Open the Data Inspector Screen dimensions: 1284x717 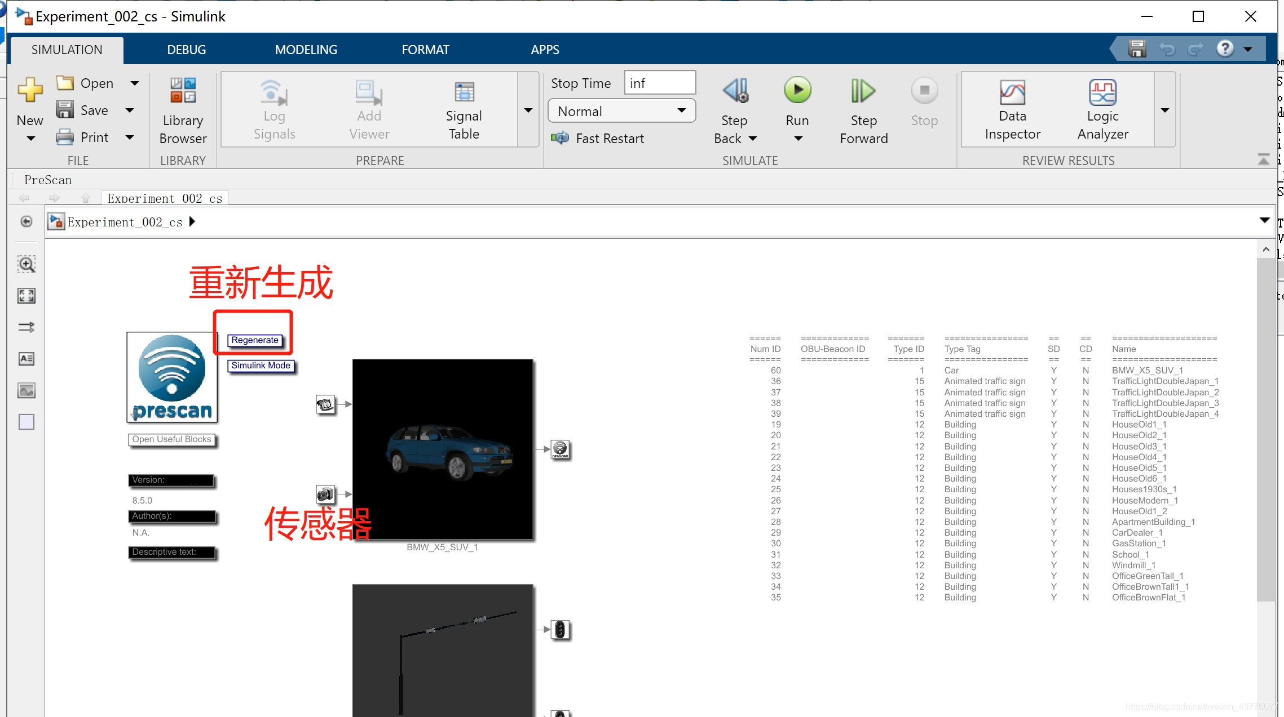click(1012, 110)
